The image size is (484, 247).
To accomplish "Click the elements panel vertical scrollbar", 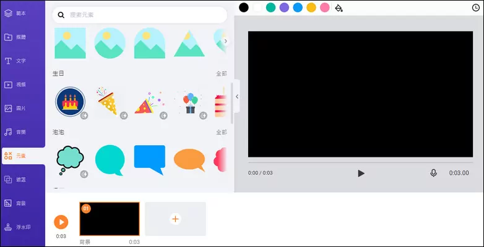I will (232, 103).
